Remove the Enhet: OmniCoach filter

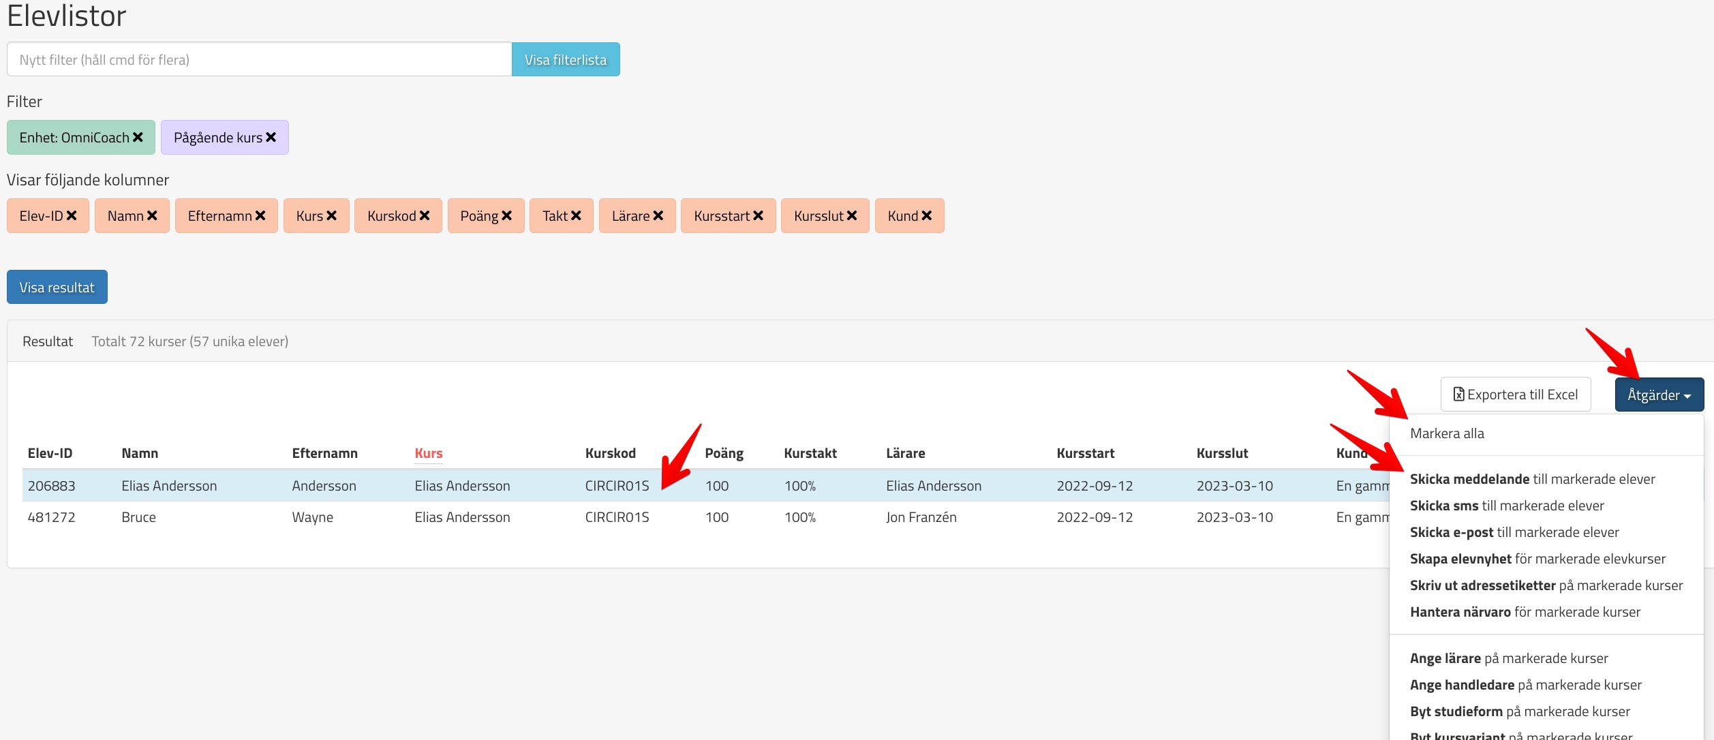pos(138,138)
